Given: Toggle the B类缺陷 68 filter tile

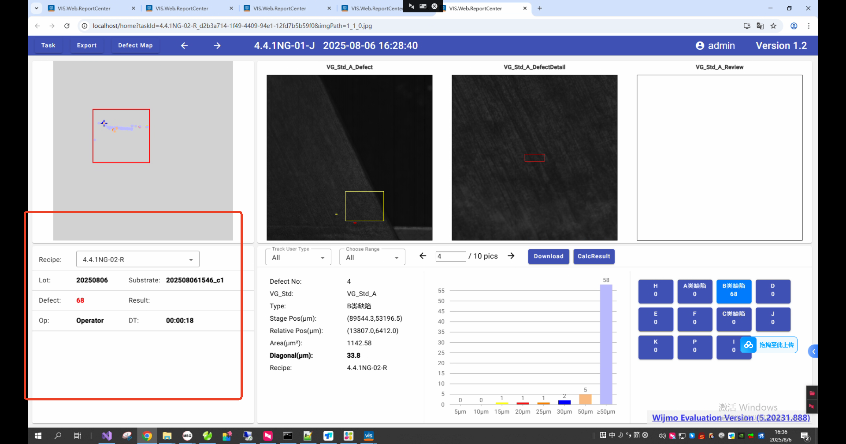Looking at the screenshot, I should pyautogui.click(x=733, y=291).
